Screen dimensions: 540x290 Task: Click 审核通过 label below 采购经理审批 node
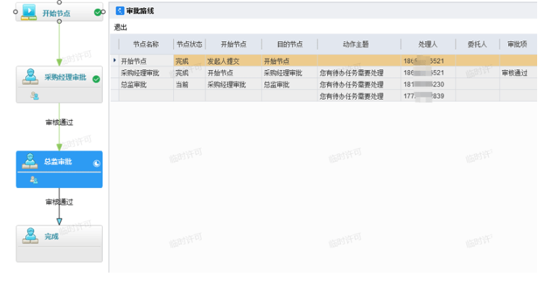tap(59, 122)
